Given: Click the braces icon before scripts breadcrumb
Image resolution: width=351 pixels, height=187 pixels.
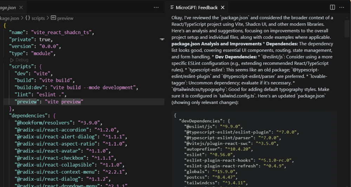Looking at the screenshot, I should (28, 18).
